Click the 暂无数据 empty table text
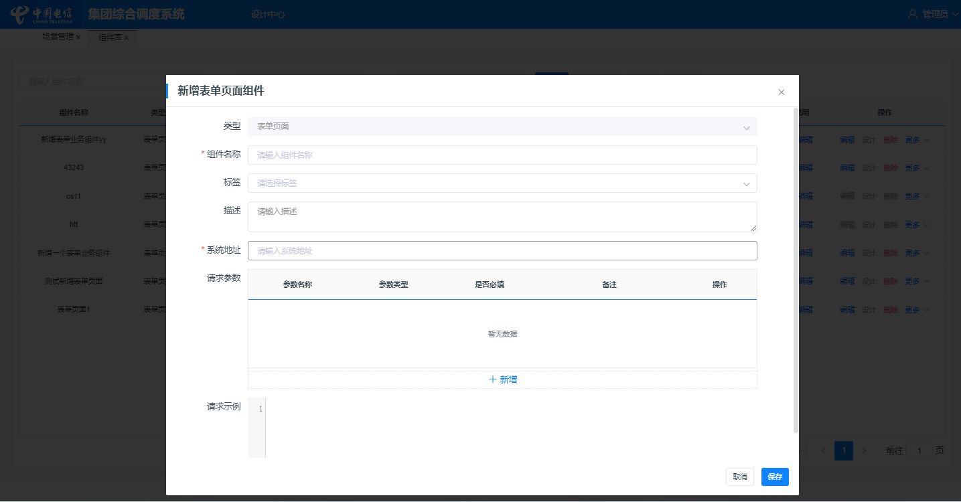The height and width of the screenshot is (502, 961). tap(502, 334)
